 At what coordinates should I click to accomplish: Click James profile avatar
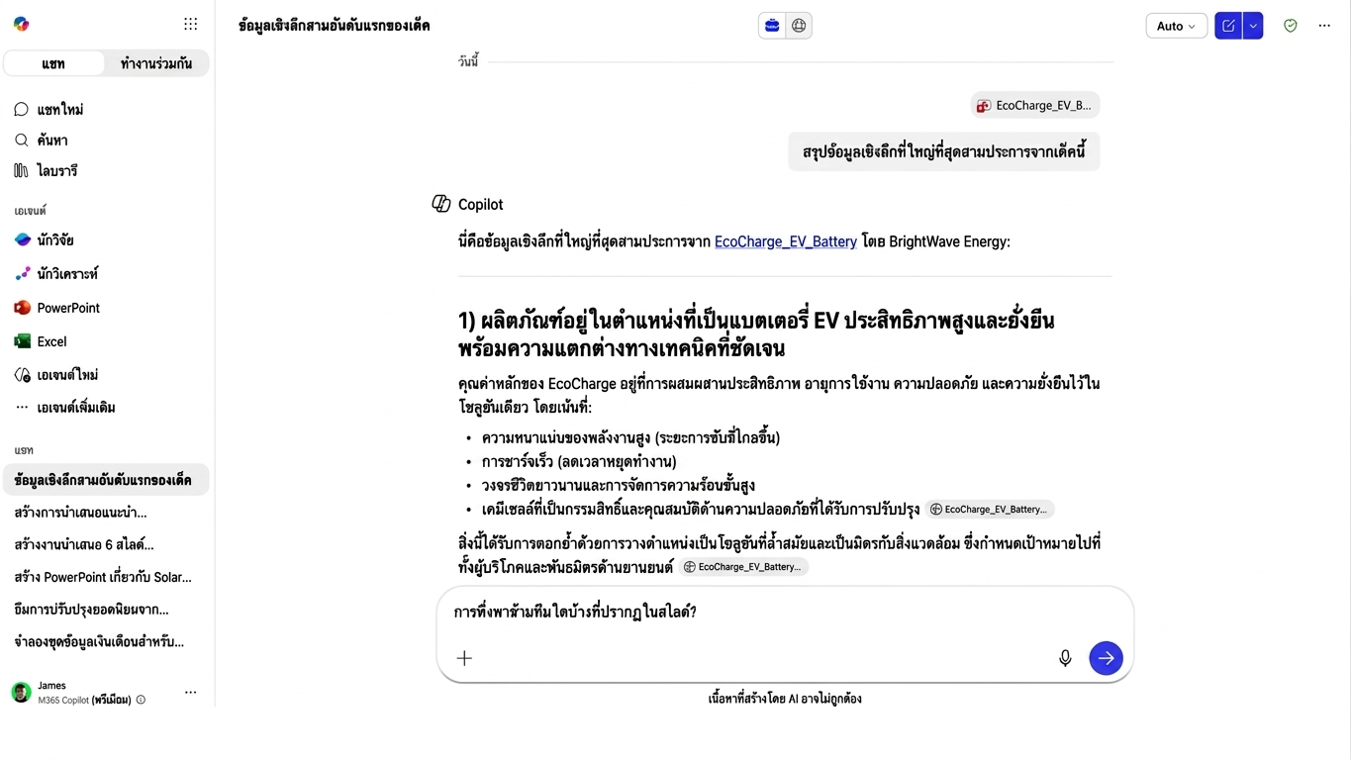point(21,692)
